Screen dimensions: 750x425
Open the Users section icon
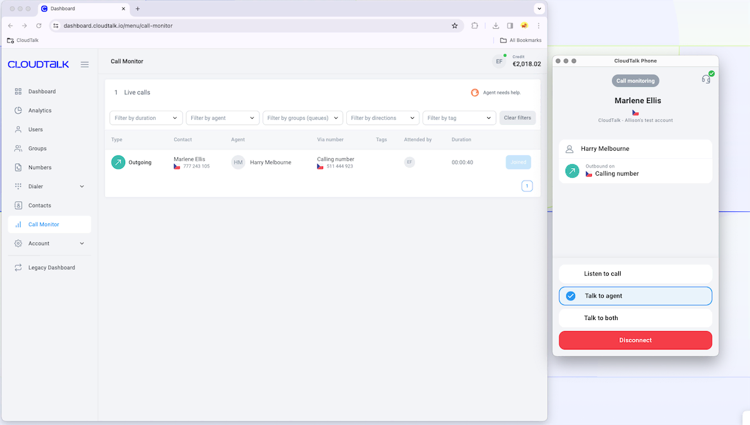(18, 129)
